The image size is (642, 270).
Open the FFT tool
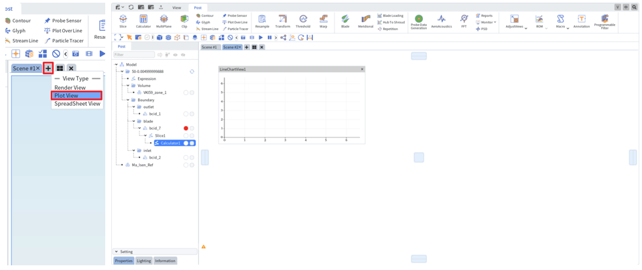(464, 21)
